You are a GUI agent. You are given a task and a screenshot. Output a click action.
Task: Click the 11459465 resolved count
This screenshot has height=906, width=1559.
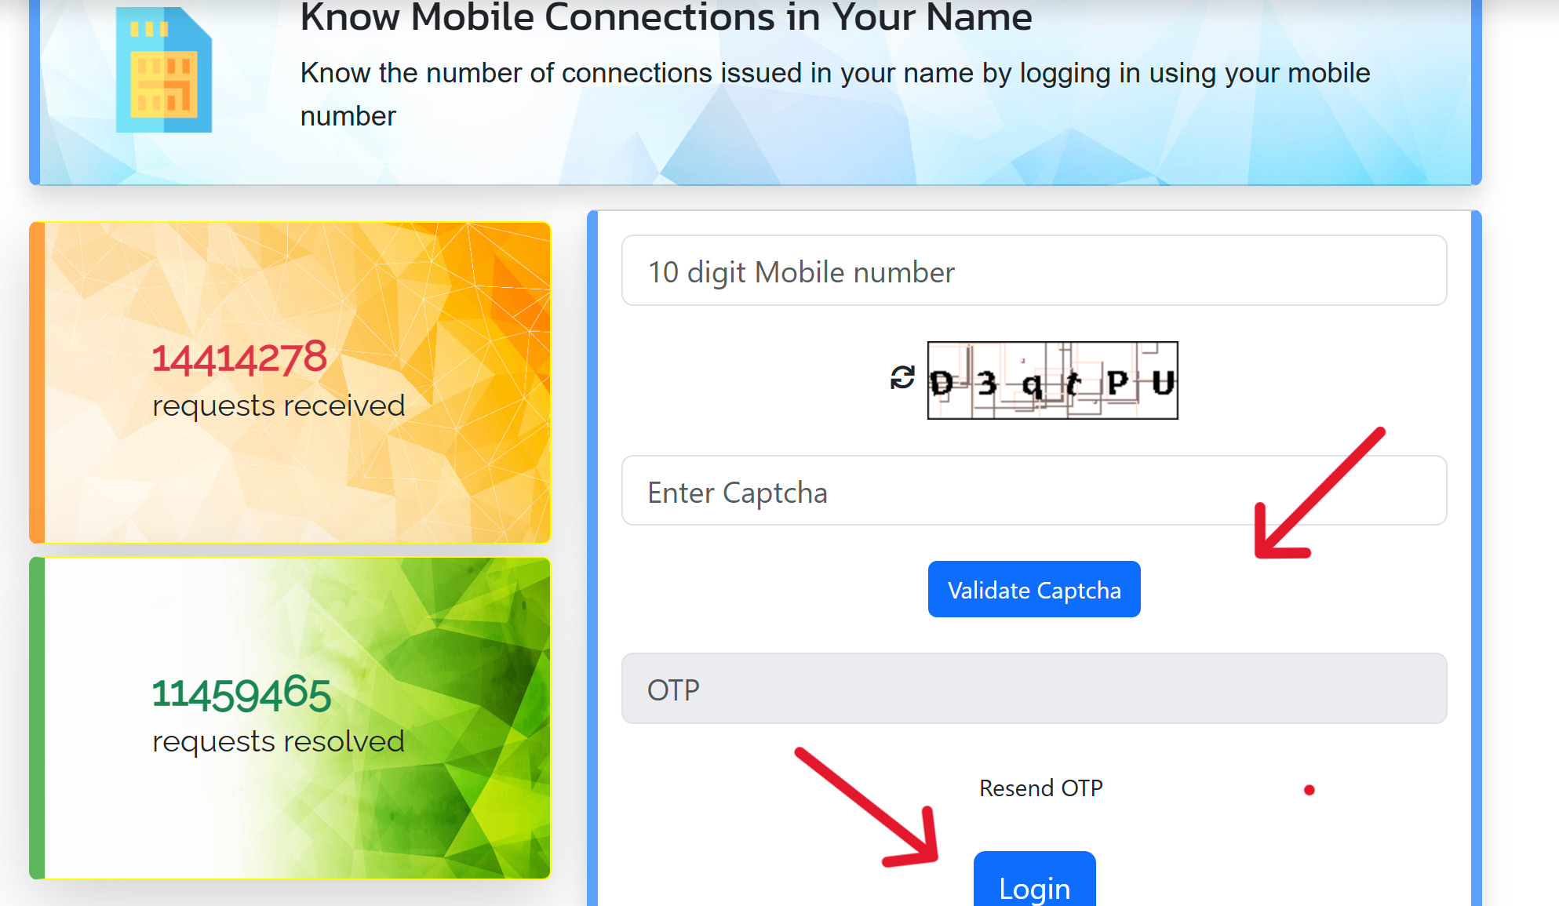241,694
